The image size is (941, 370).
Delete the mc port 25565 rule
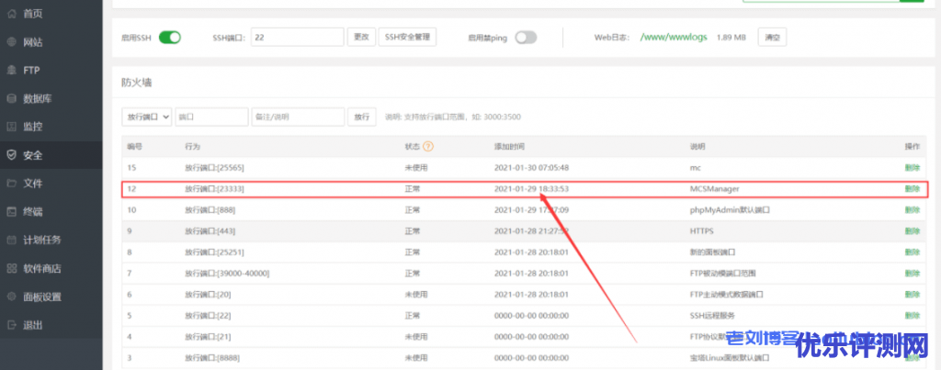[x=912, y=168]
